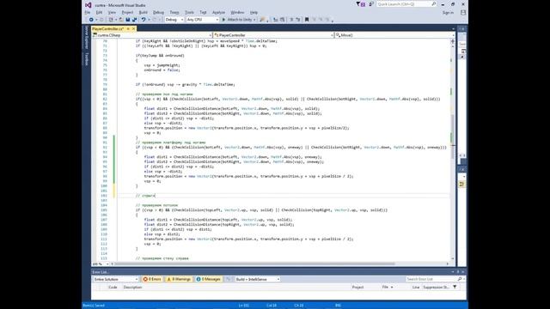Click the editor split-view handle icon

(x=453, y=41)
